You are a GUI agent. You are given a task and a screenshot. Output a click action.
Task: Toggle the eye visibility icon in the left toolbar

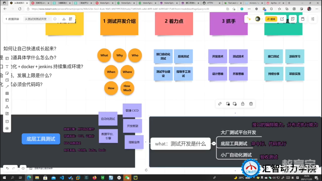(x=7, y=128)
